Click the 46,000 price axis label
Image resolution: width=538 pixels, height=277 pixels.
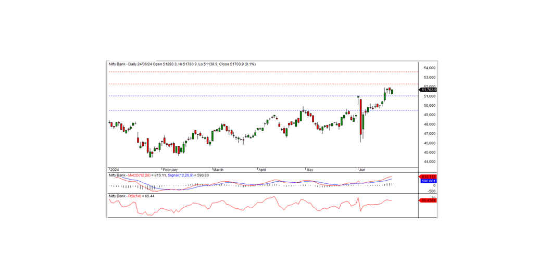[x=430, y=143]
